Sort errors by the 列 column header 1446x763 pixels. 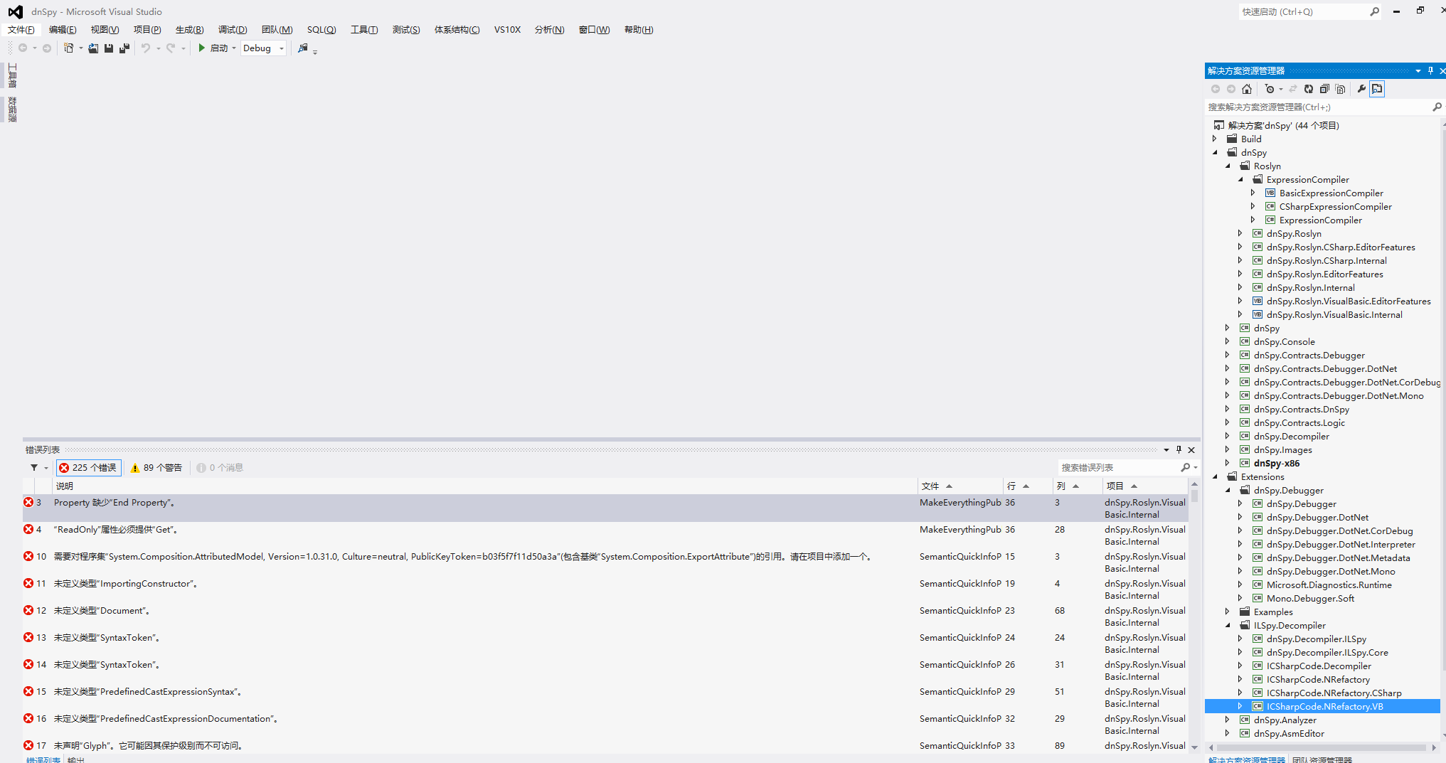click(x=1077, y=486)
